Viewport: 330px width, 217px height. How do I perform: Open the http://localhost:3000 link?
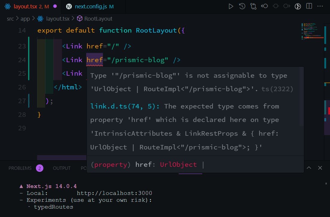pyautogui.click(x=115, y=193)
